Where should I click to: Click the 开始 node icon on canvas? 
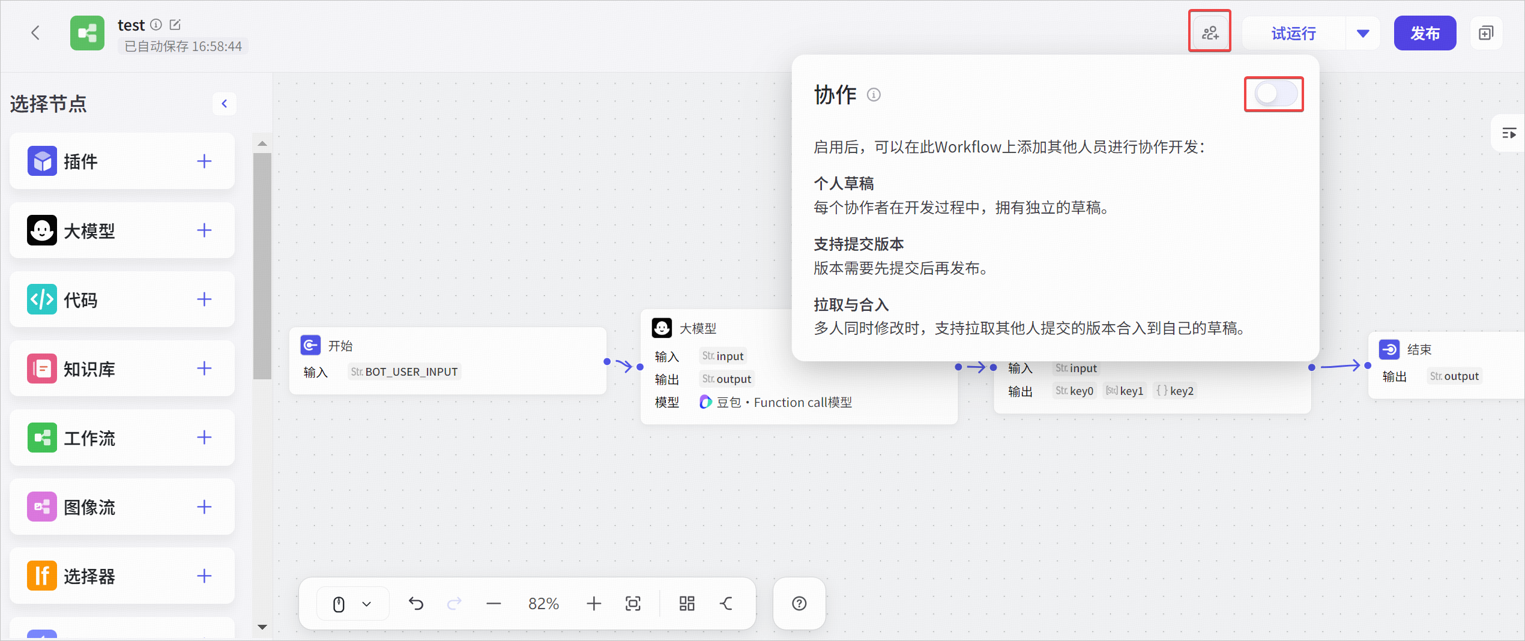pyautogui.click(x=310, y=345)
